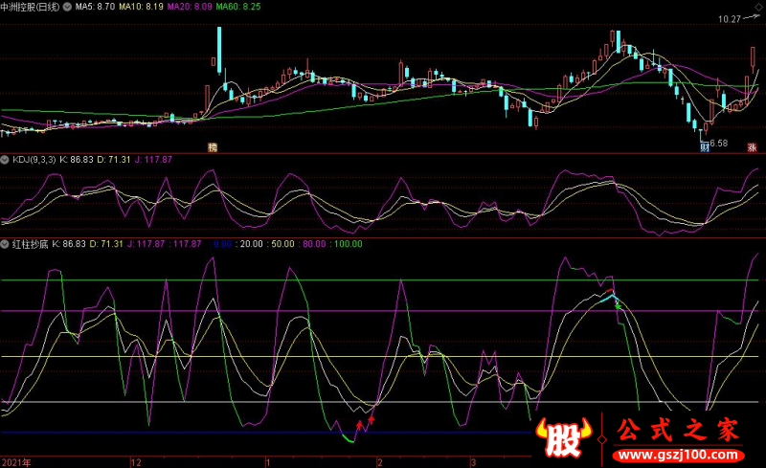Viewport: 766px width, 468px height.
Task: Click the 10.27 high price label
Action: [730, 19]
